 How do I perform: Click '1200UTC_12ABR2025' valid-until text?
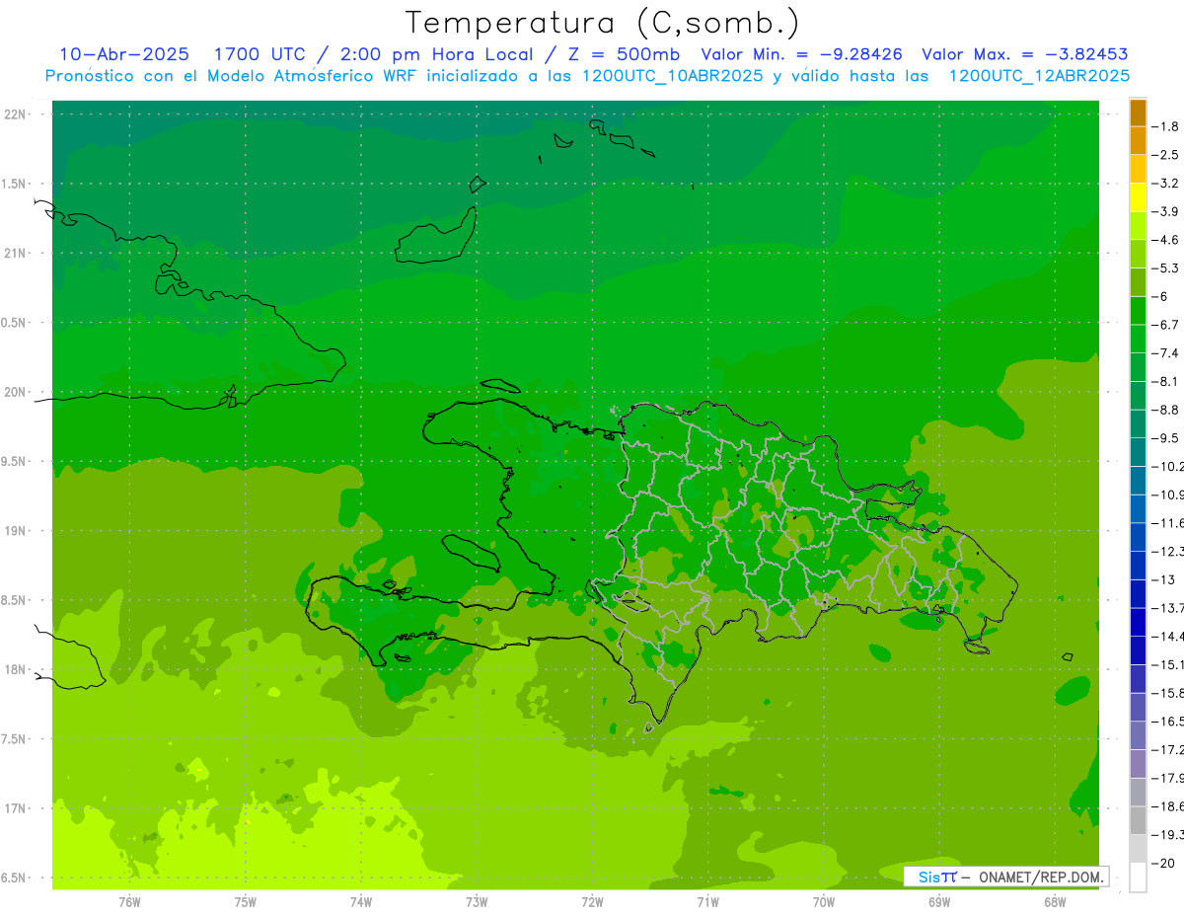tap(1040, 76)
